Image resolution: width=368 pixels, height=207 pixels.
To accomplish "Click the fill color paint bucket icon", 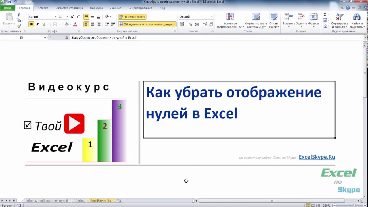I will click(x=66, y=24).
